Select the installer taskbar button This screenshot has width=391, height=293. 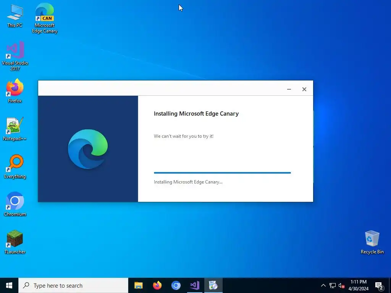click(x=213, y=285)
